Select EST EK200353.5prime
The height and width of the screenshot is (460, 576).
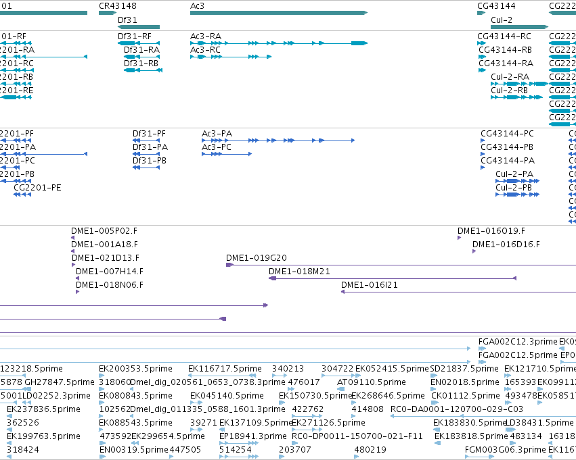(102, 376)
